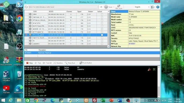This screenshot has height=103, width=184.
Task: Open the Windows Start button
Action: pos(3,100)
